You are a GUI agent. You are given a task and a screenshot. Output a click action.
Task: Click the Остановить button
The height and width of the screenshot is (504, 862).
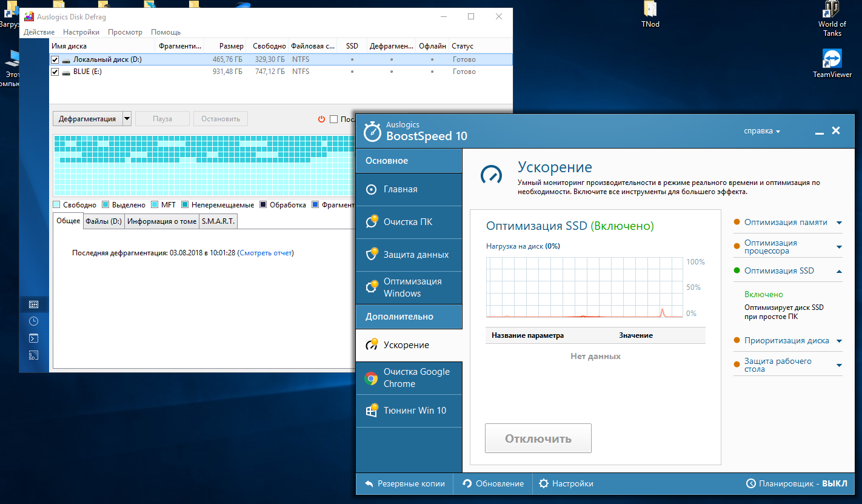coord(221,119)
